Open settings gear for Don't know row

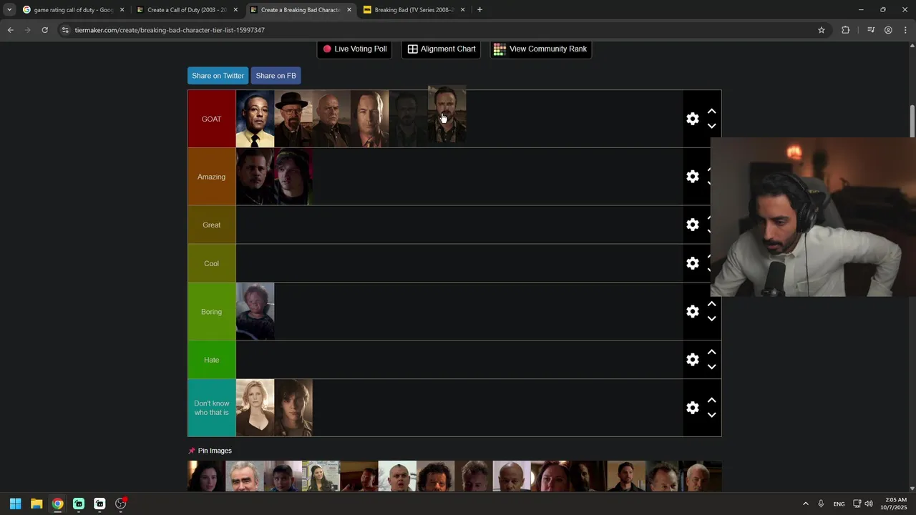[692, 408]
